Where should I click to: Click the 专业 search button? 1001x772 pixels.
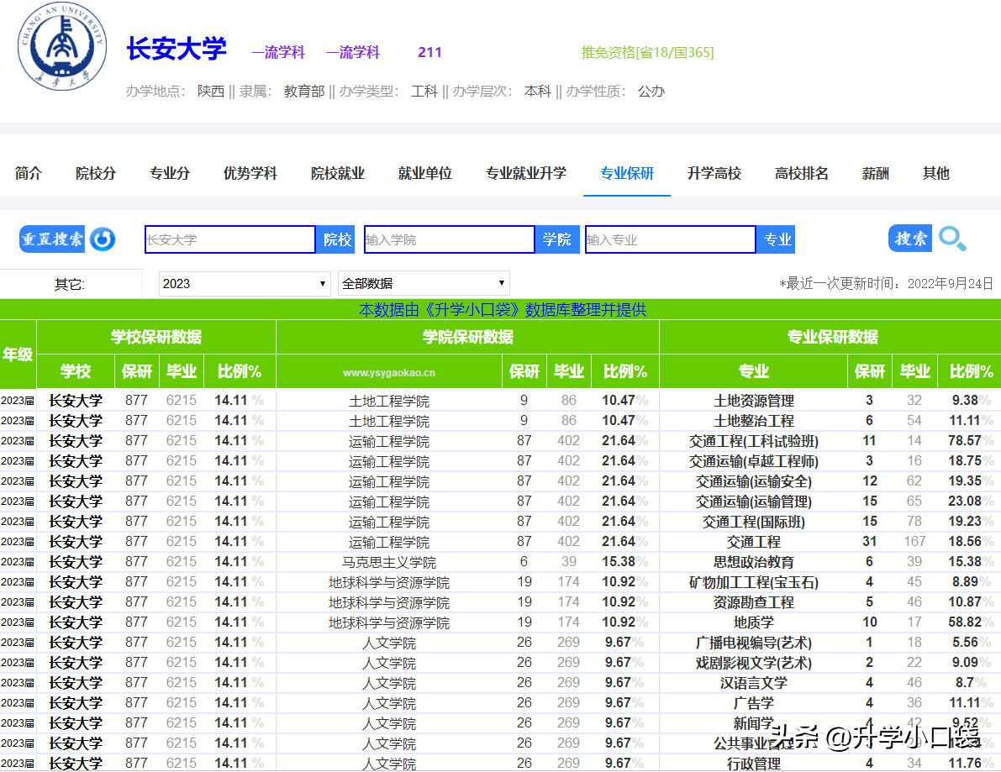777,239
